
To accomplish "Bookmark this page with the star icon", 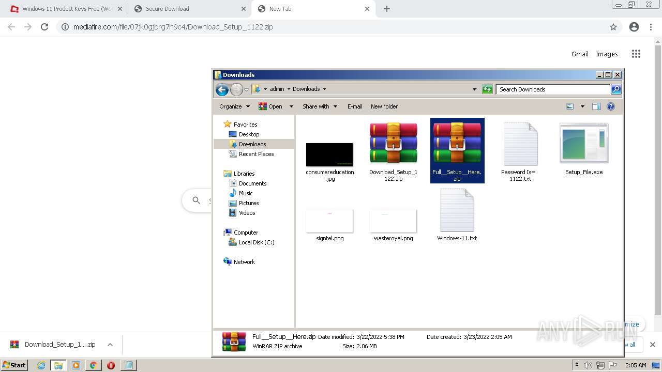I will (x=613, y=27).
